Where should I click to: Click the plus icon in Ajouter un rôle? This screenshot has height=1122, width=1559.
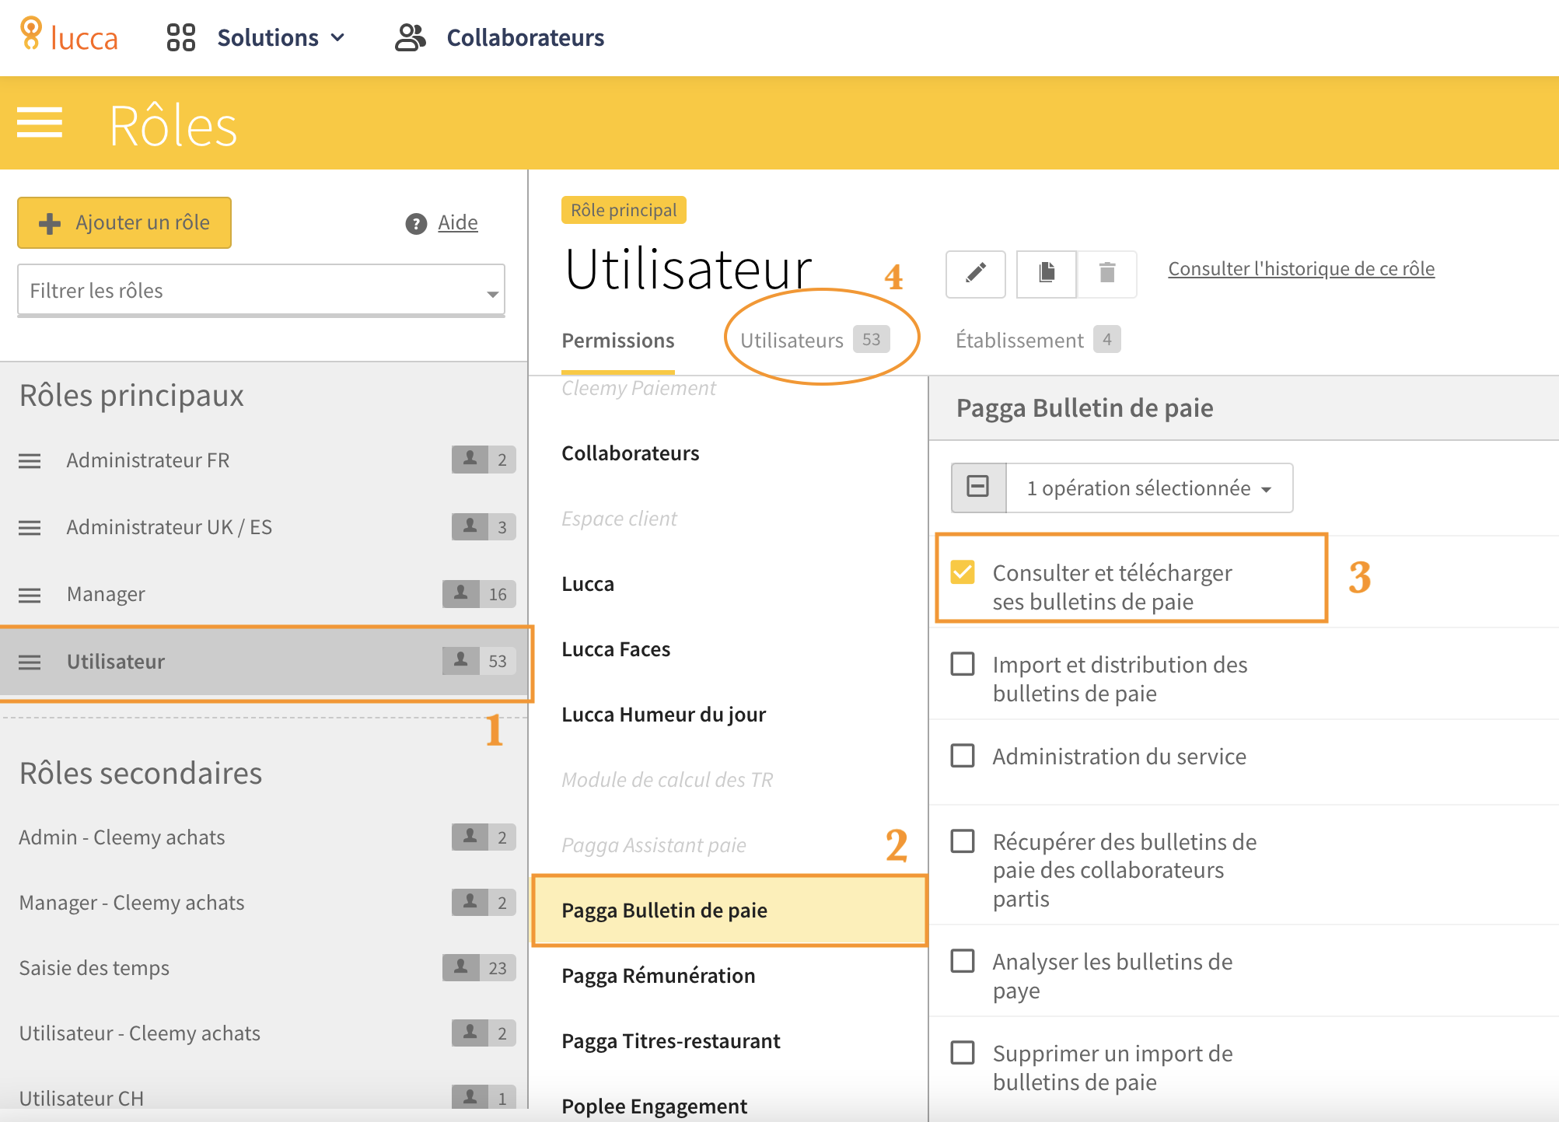click(x=50, y=224)
